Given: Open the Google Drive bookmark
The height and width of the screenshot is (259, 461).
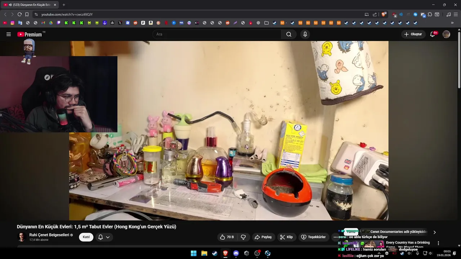Looking at the screenshot, I should click(51, 23).
